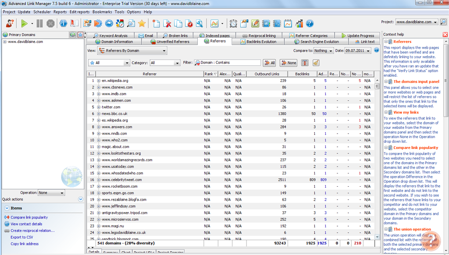
Task: Click the None filter button
Action: pos(289,63)
